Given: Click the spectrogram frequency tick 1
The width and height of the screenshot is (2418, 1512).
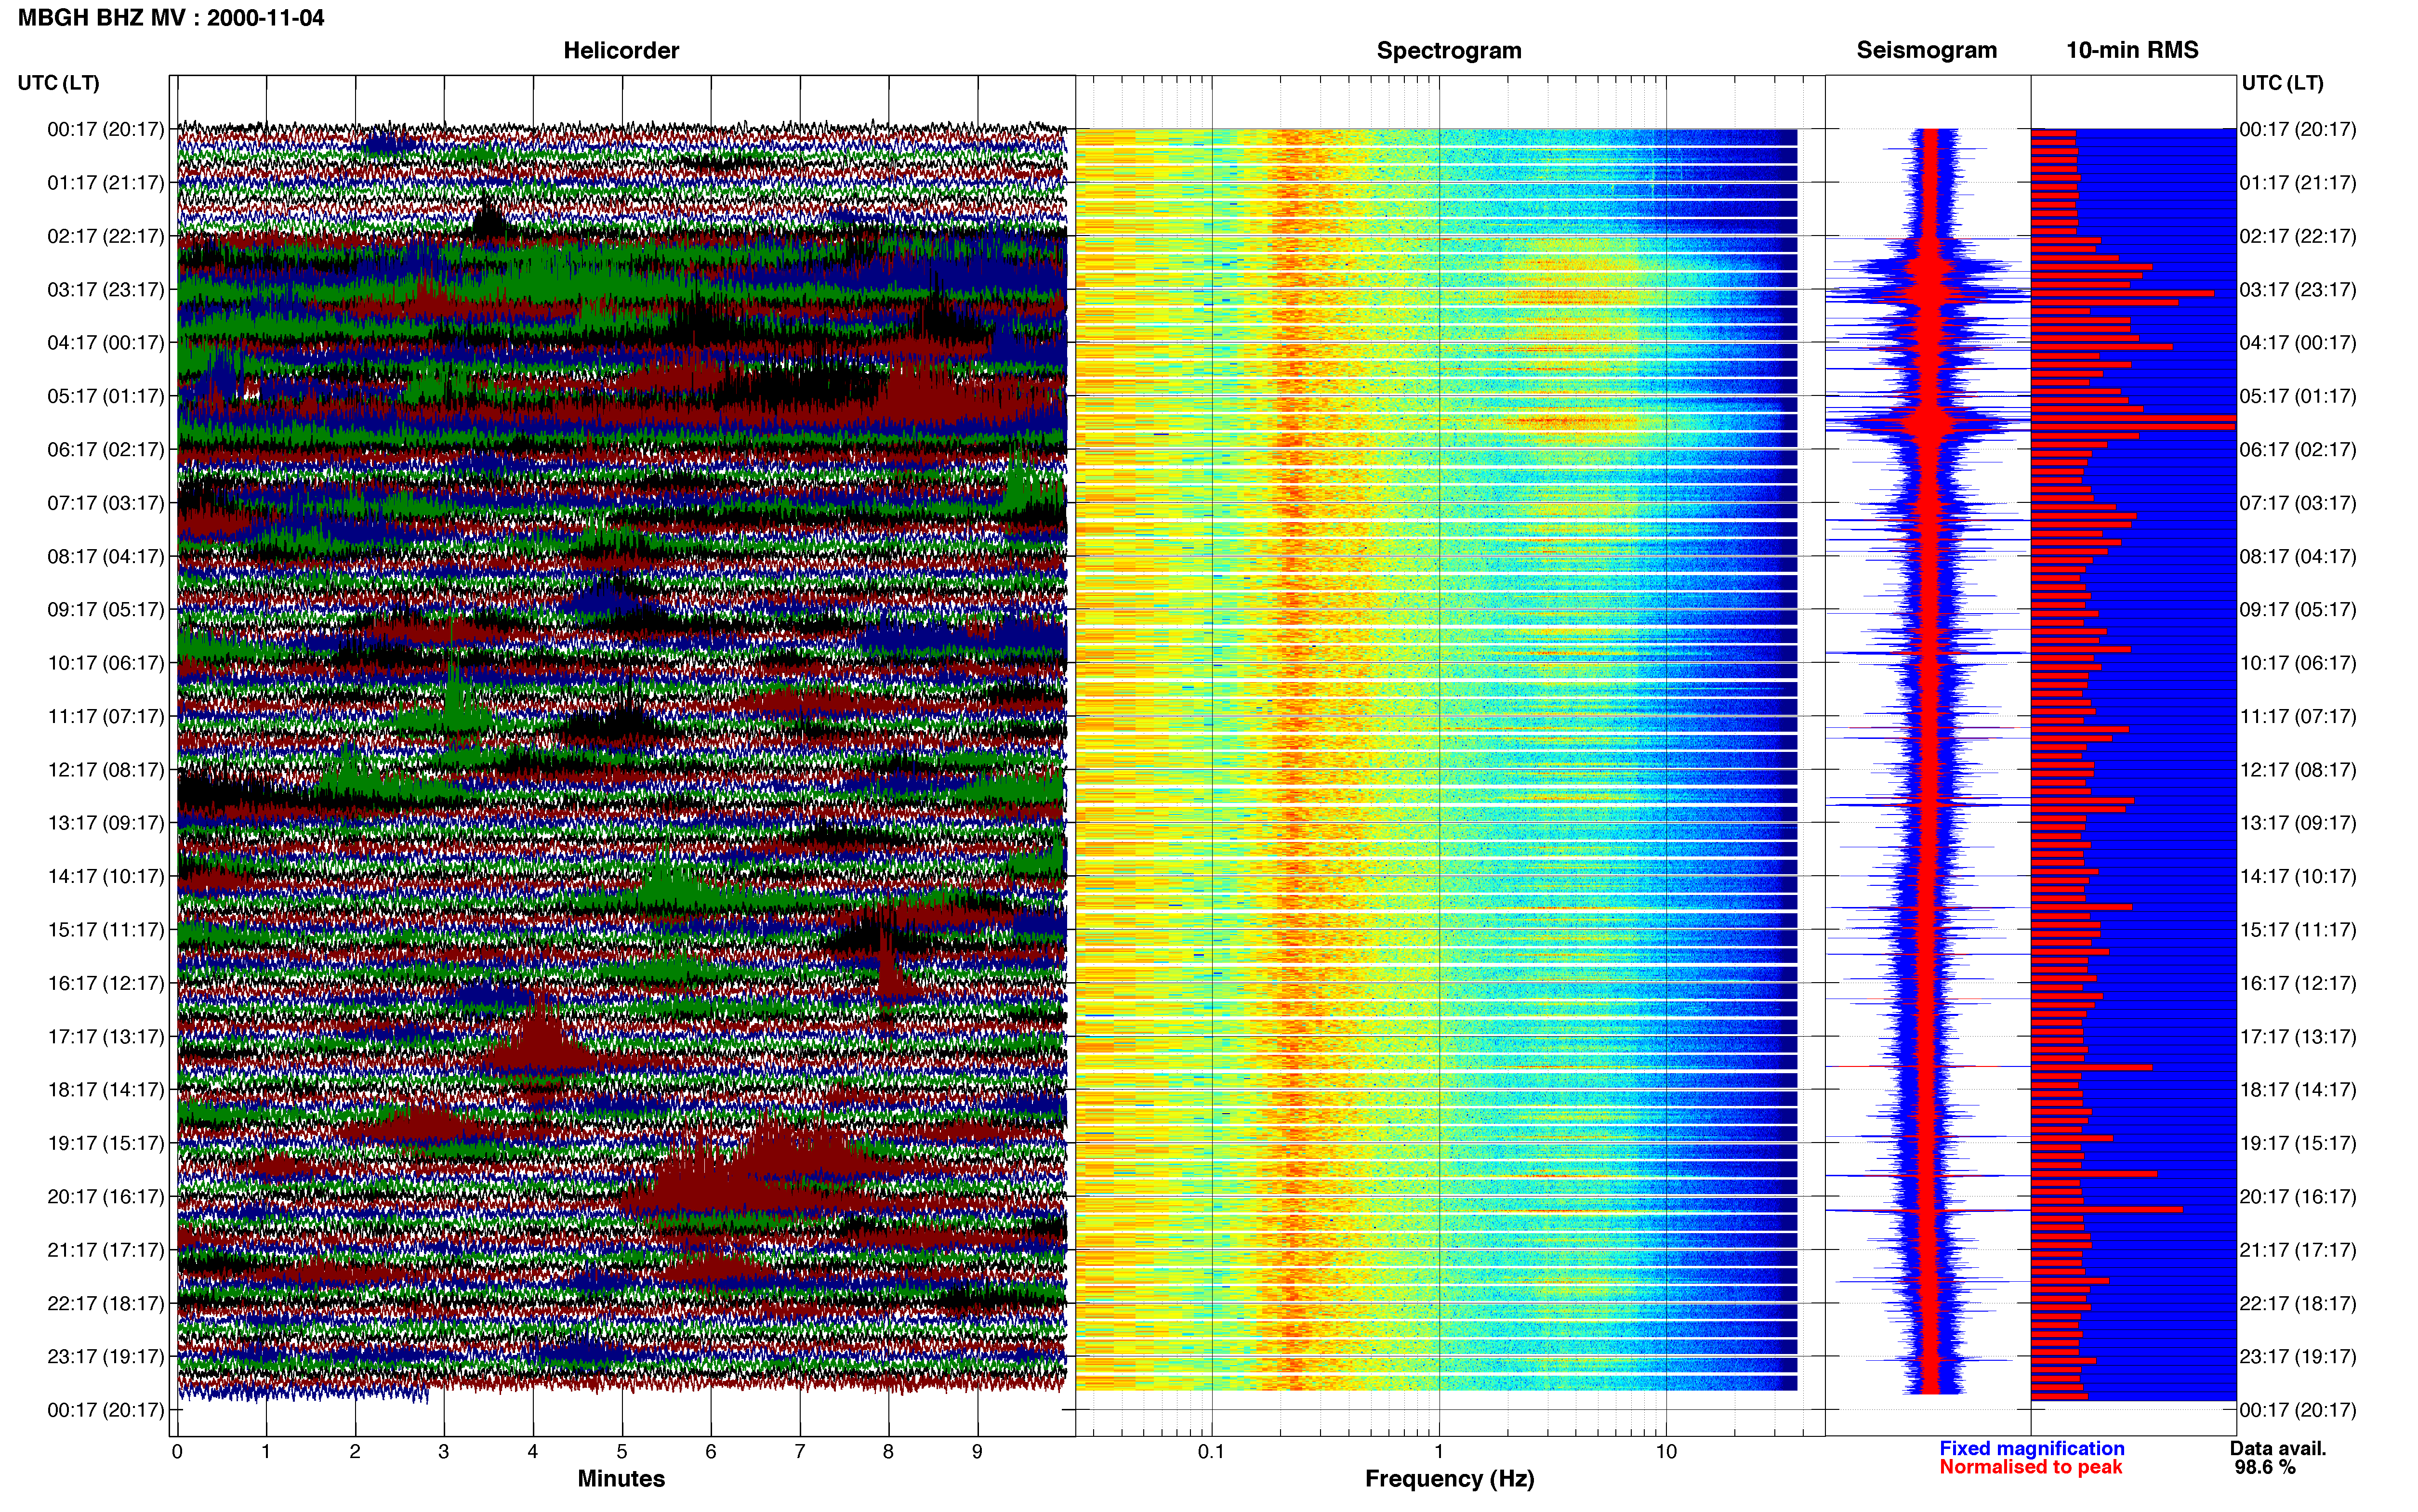Looking at the screenshot, I should click(1439, 1452).
